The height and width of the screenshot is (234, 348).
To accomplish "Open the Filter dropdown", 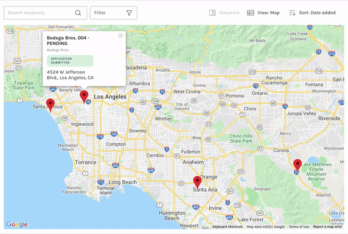I will click(x=114, y=13).
